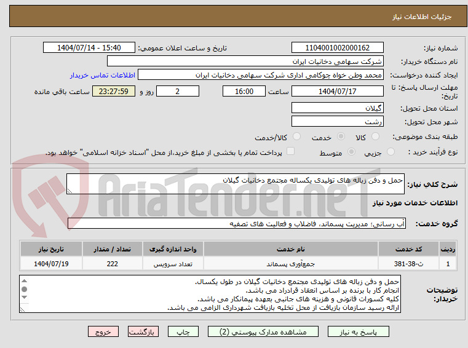The image size is (468, 348).
Task: Click the توضیحات خریدار description text area
Action: click(210, 294)
